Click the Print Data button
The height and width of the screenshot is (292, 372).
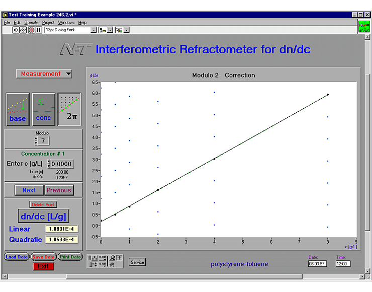click(70, 257)
